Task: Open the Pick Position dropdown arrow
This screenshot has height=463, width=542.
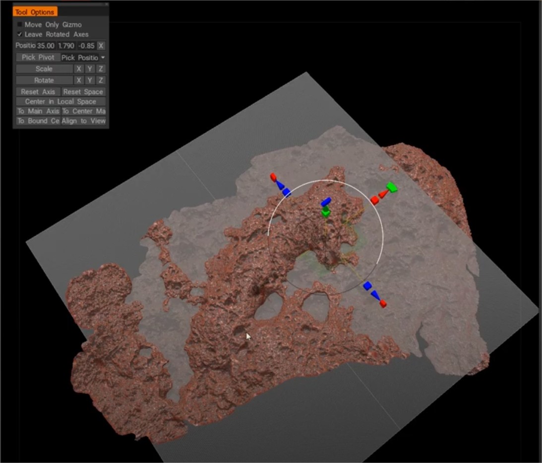Action: (x=103, y=58)
